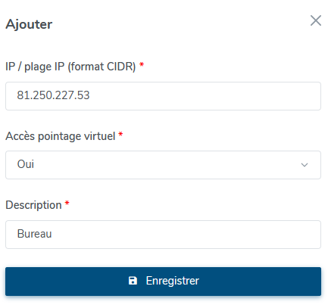Screen dimensions: 328x308
Task: Click the Enregistrer button
Action: click(163, 282)
